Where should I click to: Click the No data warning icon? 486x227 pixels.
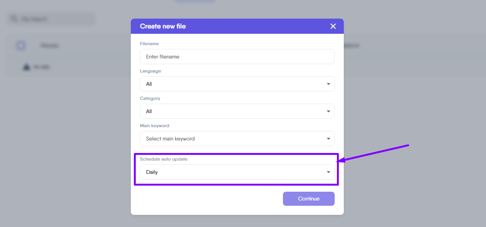click(x=26, y=67)
